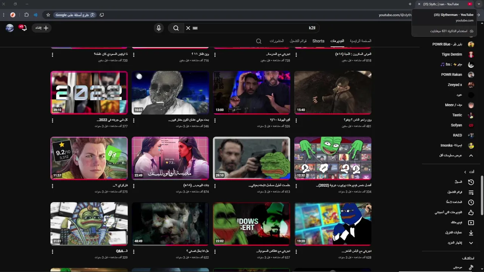The height and width of the screenshot is (272, 484).
Task: Click the voice search microphone icon
Action: tap(159, 28)
